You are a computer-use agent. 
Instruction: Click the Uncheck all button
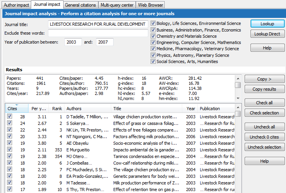pos(264,127)
